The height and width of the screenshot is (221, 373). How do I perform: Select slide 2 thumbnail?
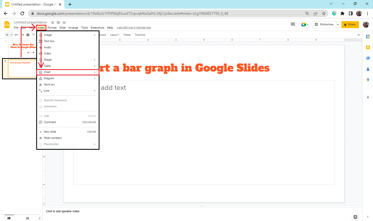point(23,69)
